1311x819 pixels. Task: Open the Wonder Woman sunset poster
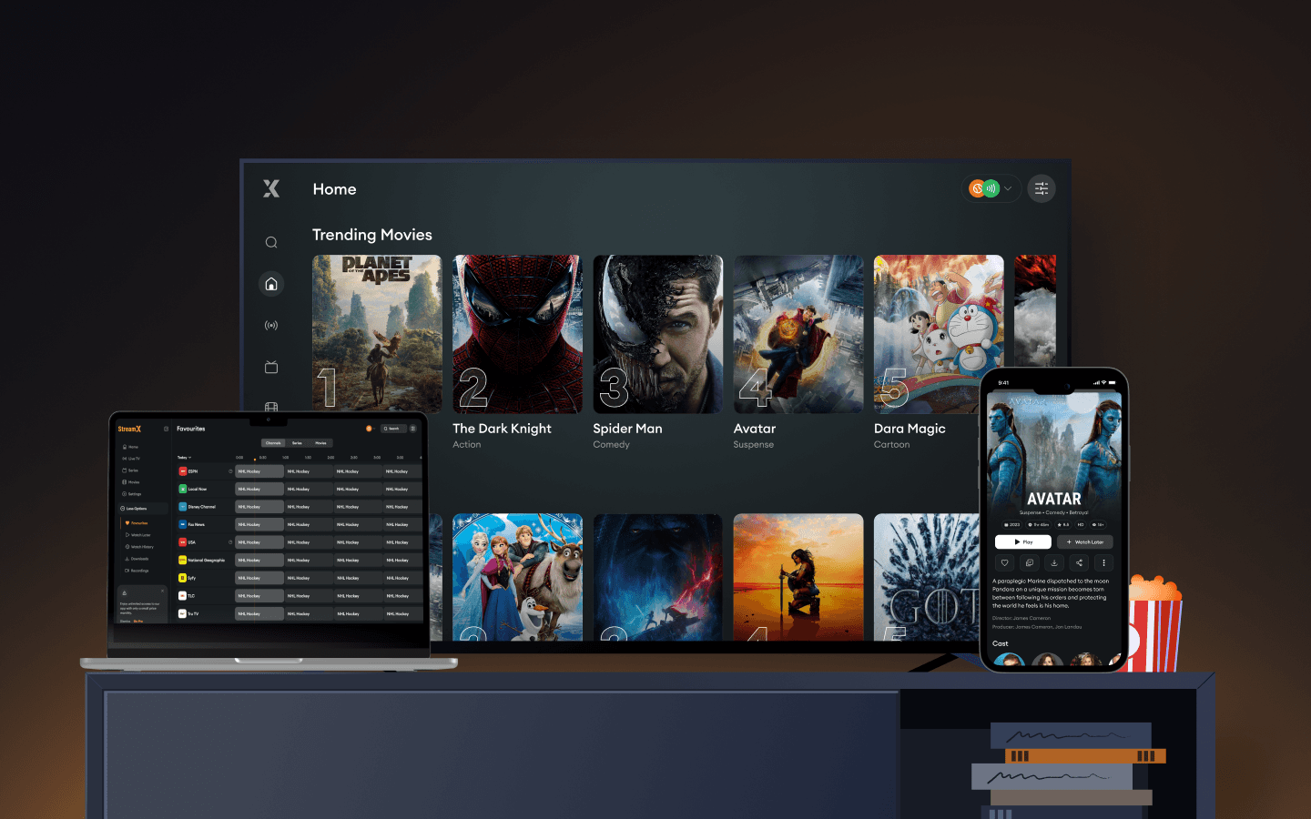pos(798,577)
